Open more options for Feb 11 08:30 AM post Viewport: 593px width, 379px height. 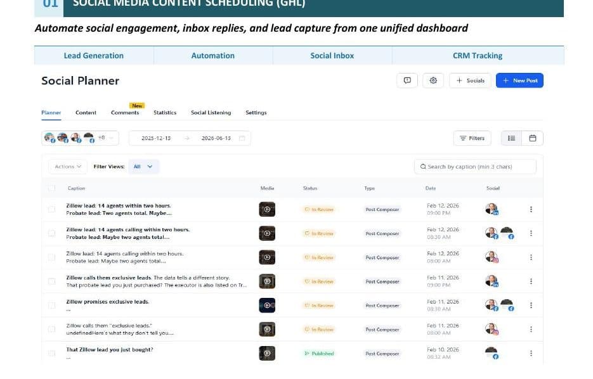click(x=531, y=305)
